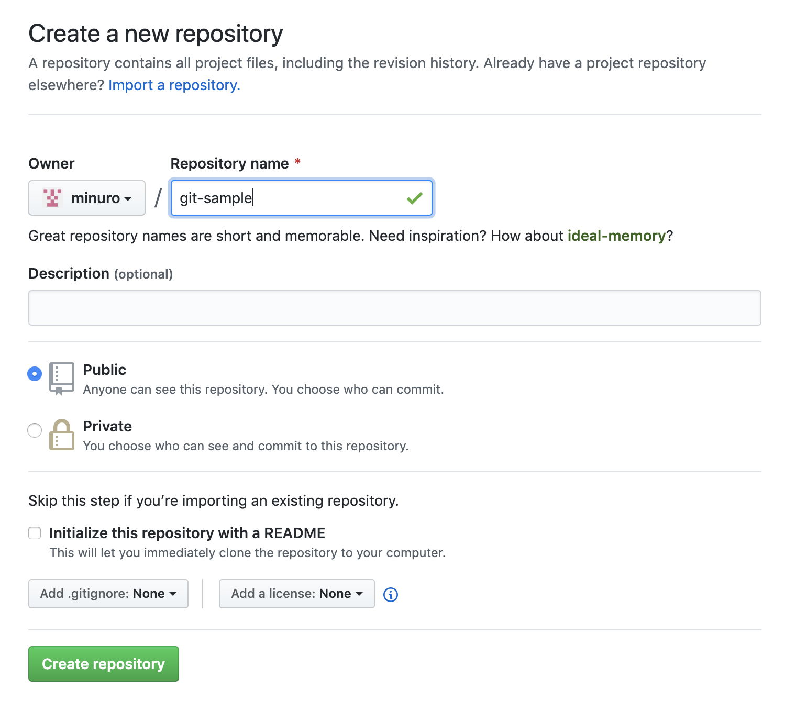Click the Private repository lock icon

pyautogui.click(x=61, y=435)
